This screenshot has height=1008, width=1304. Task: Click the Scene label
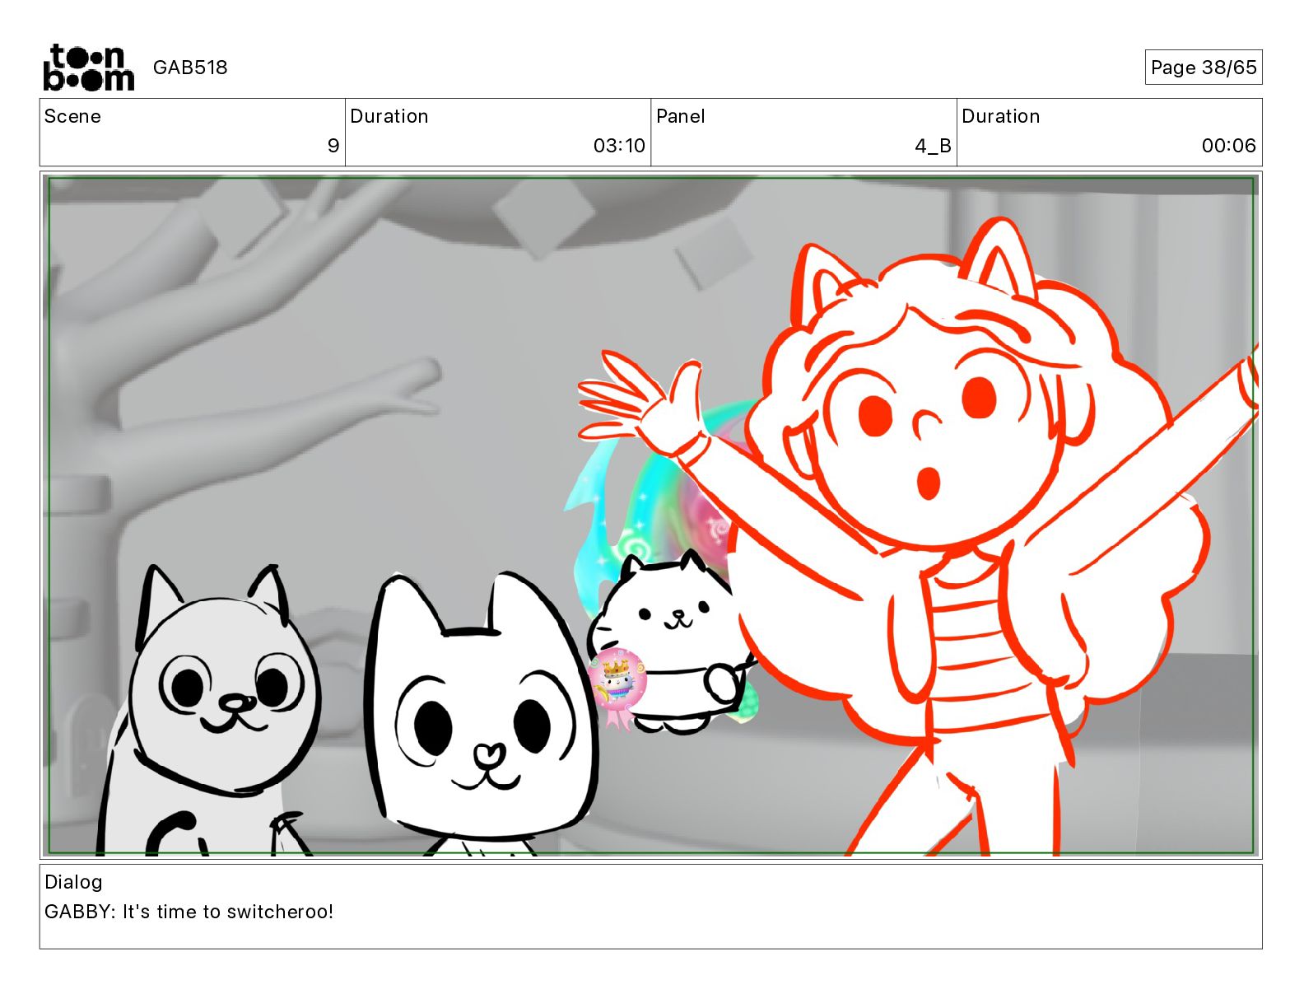(x=72, y=116)
